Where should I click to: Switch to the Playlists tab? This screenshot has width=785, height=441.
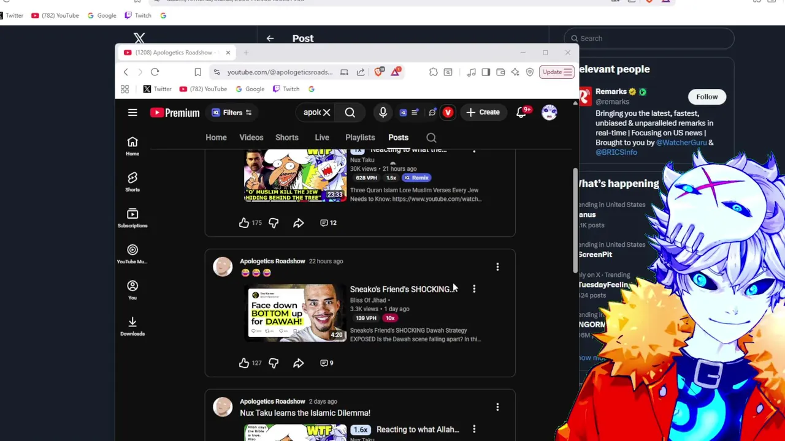pos(360,138)
